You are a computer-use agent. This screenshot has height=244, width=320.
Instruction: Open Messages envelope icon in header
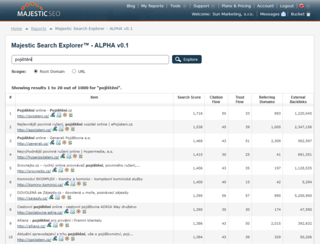pyautogui.click(x=284, y=14)
